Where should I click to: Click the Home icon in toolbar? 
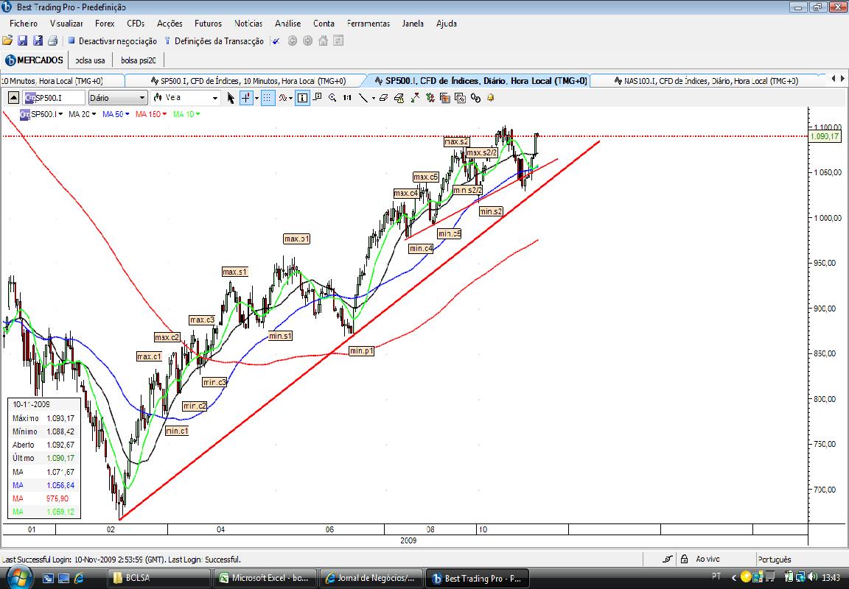pyautogui.click(x=324, y=41)
